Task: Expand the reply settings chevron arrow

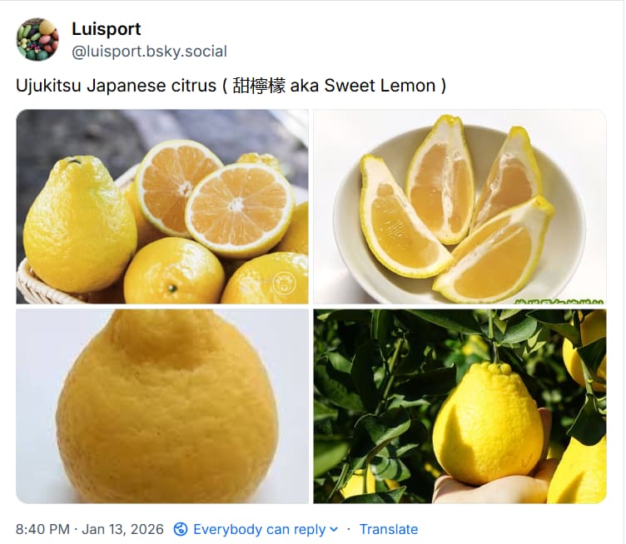Action: click(334, 529)
